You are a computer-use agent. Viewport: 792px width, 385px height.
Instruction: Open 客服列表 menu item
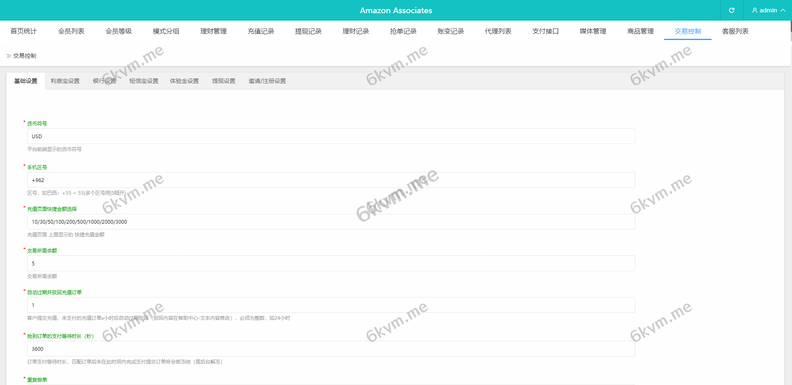735,31
